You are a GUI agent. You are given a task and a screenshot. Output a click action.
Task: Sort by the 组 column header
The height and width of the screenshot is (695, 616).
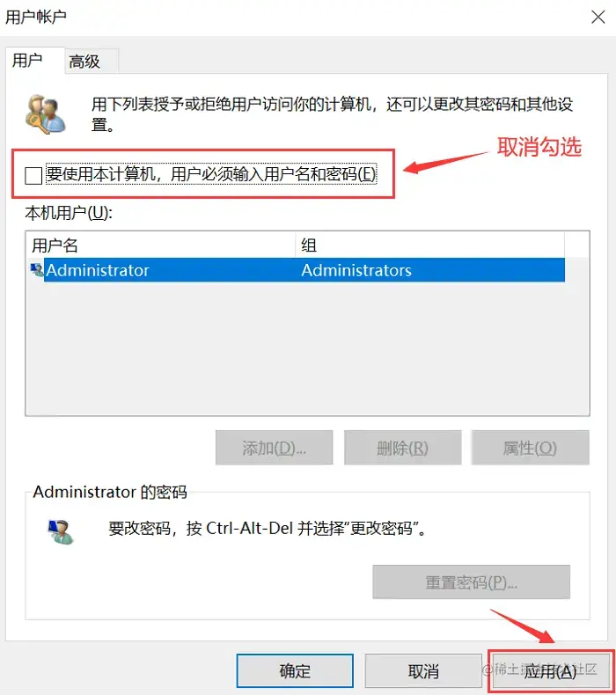click(429, 245)
